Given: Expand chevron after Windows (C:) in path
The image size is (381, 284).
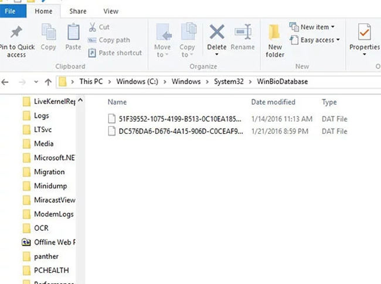Looking at the screenshot, I should pyautogui.click(x=165, y=82).
